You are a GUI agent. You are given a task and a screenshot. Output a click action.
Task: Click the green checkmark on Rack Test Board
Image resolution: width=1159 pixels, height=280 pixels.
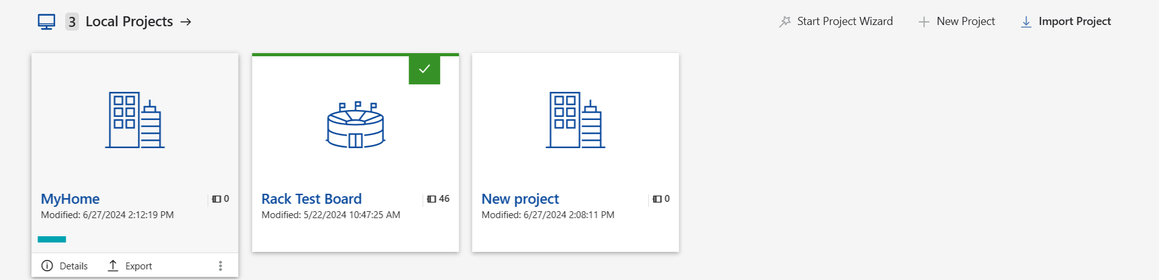pos(424,69)
